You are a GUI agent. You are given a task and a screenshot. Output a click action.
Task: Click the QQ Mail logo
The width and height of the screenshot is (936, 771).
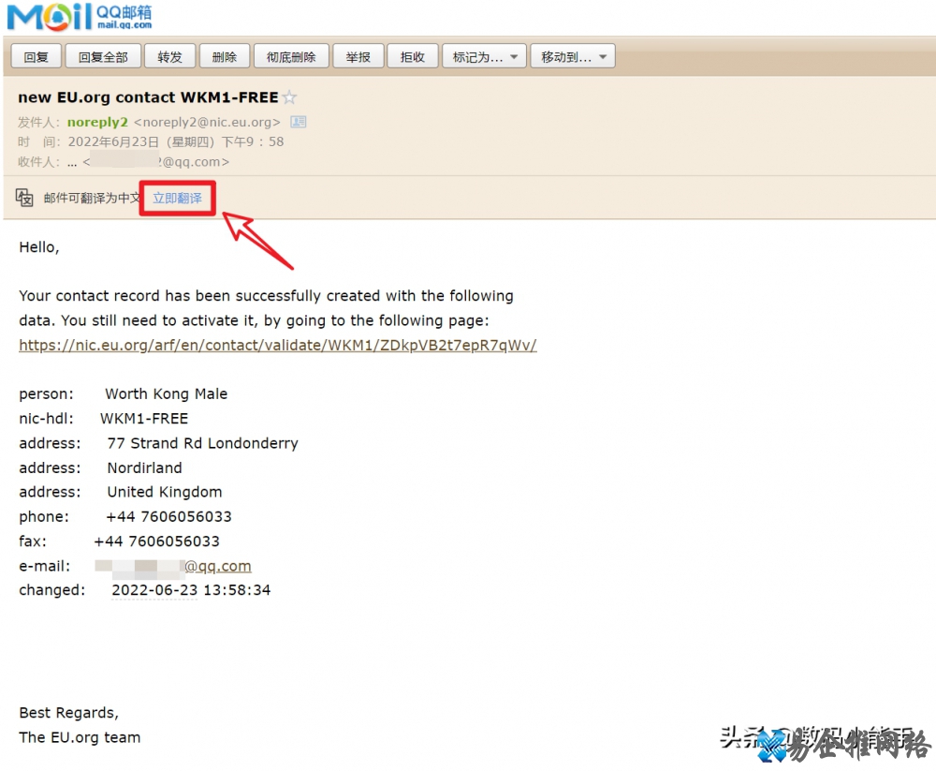click(79, 17)
